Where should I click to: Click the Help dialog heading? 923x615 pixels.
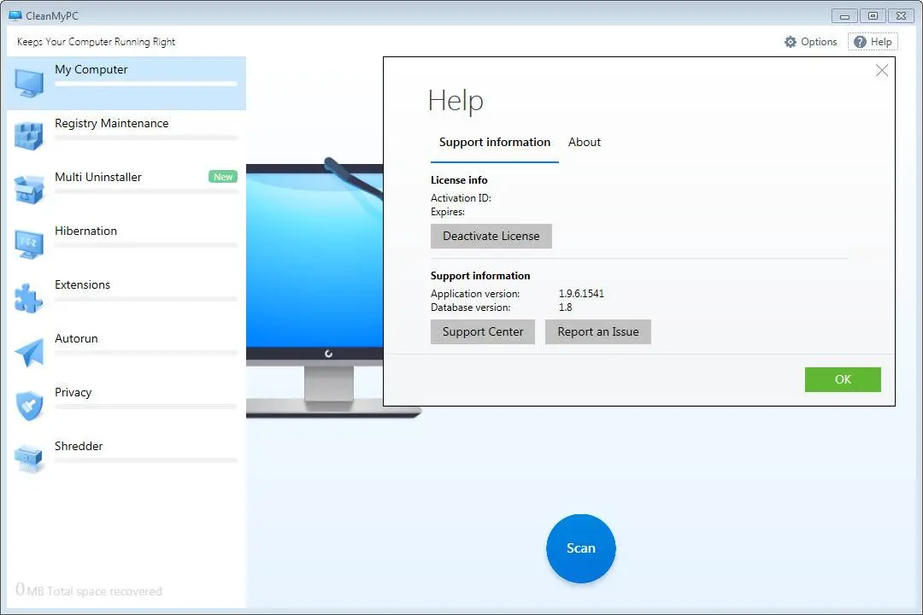coord(456,101)
